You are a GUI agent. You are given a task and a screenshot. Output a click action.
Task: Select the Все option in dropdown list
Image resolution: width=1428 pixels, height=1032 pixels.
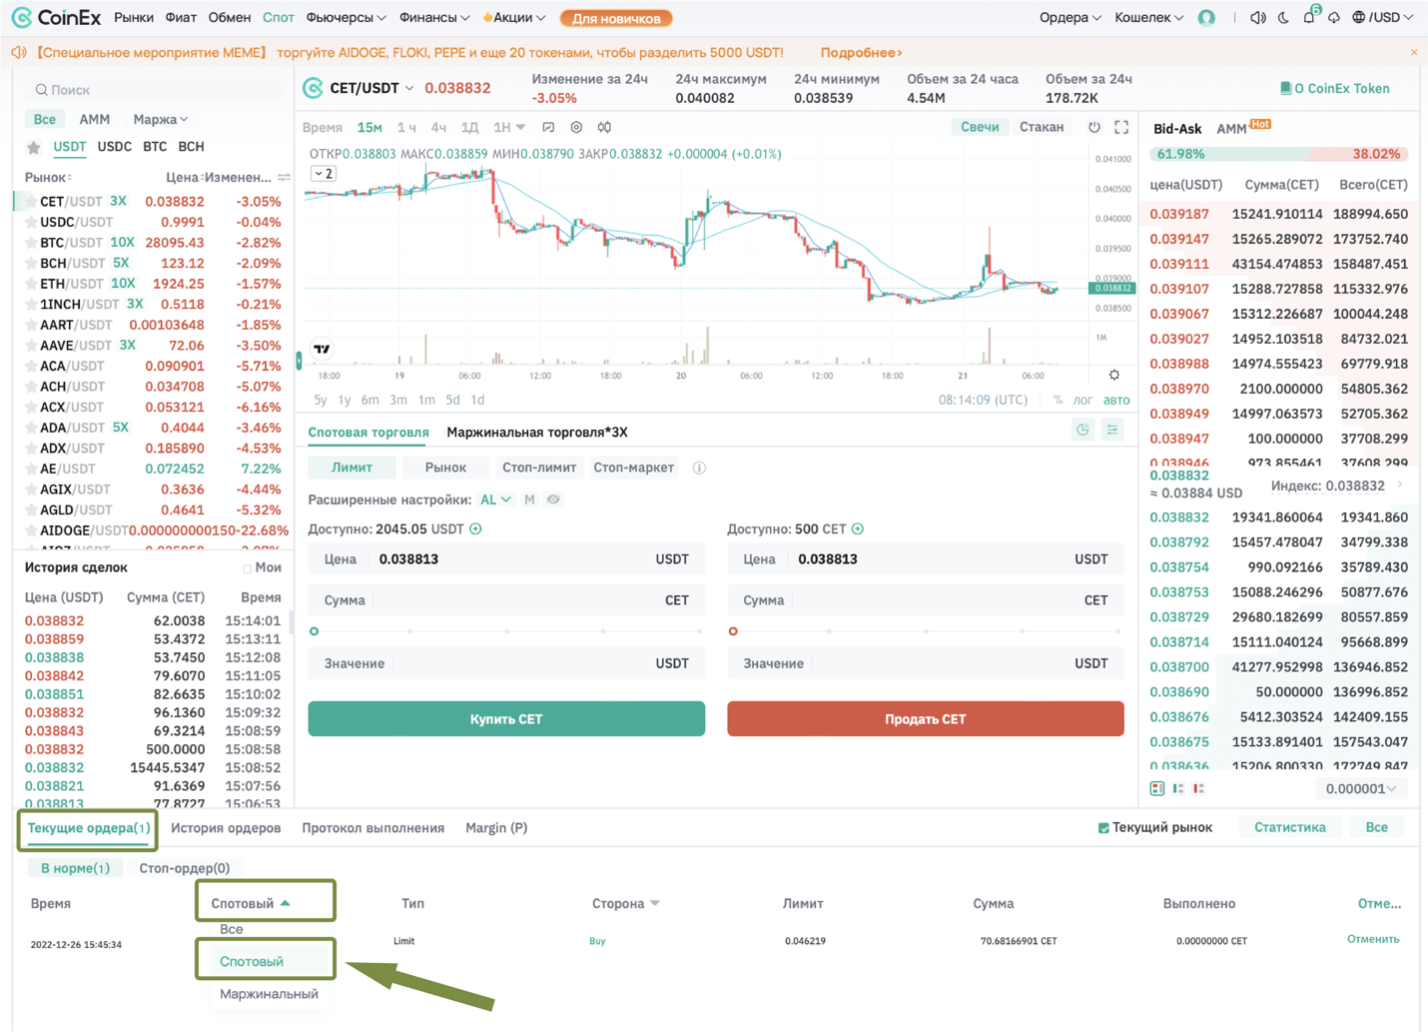point(232,929)
